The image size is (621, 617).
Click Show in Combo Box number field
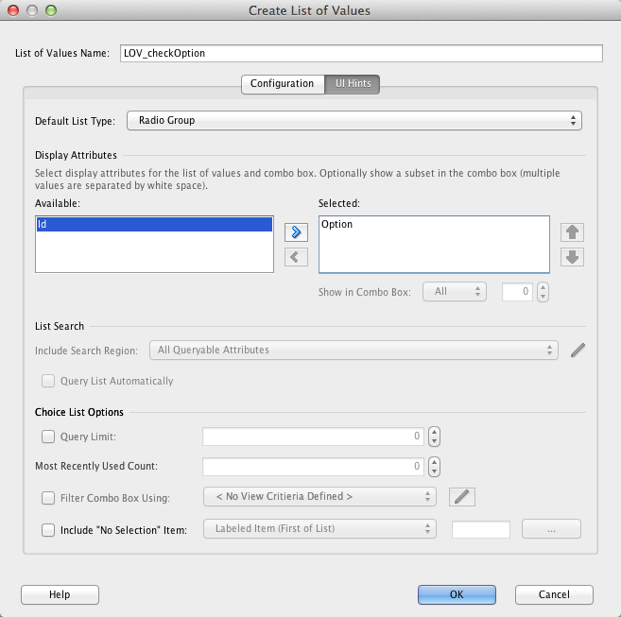tap(517, 292)
